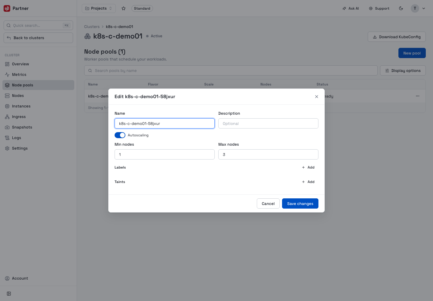
Task: Click the Flavor column header
Action: [x=153, y=84]
